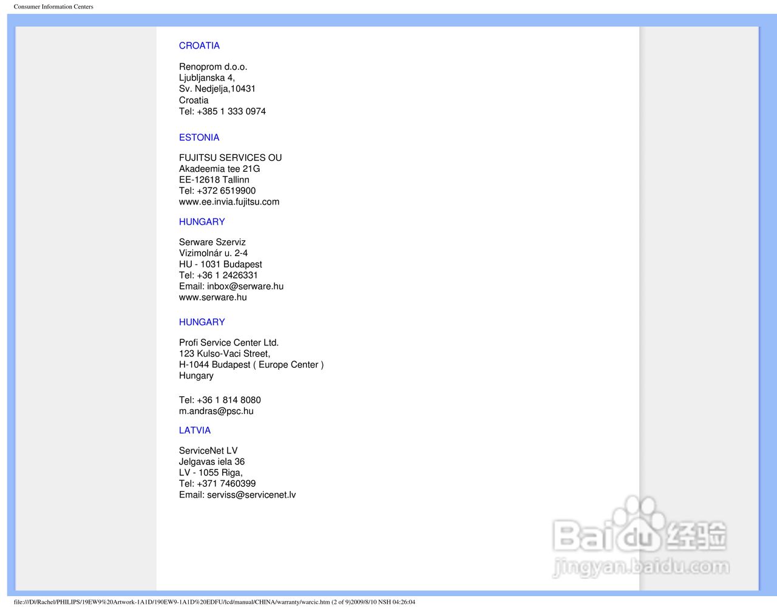This screenshot has width=777, height=610.
Task: Select the word "Croatia" in the Renoprom address
Action: 194,100
